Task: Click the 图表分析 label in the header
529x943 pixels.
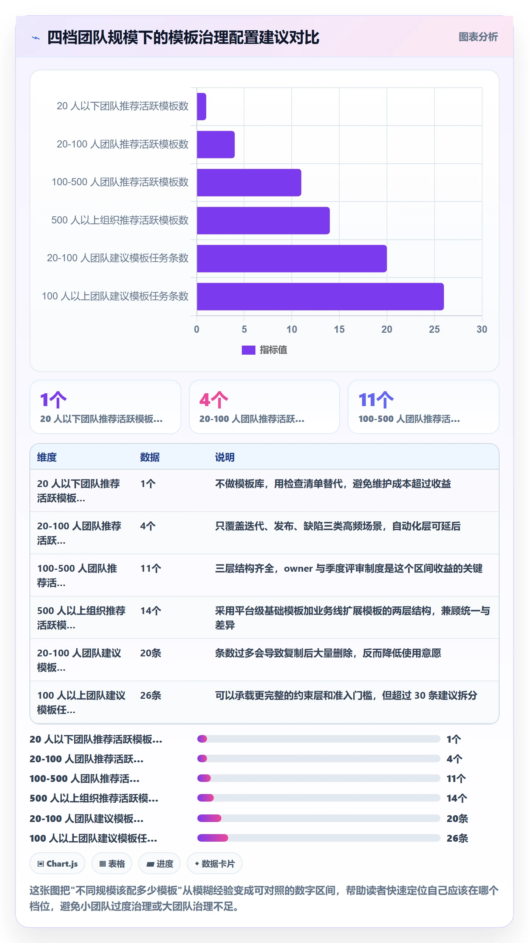Action: click(x=478, y=37)
